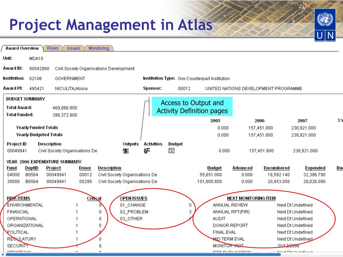343x257 pixels.
Task: Click the budget amount 101,800.800
Action: 209,182
